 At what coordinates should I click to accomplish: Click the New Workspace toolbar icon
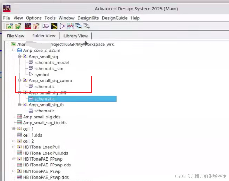(10, 26)
